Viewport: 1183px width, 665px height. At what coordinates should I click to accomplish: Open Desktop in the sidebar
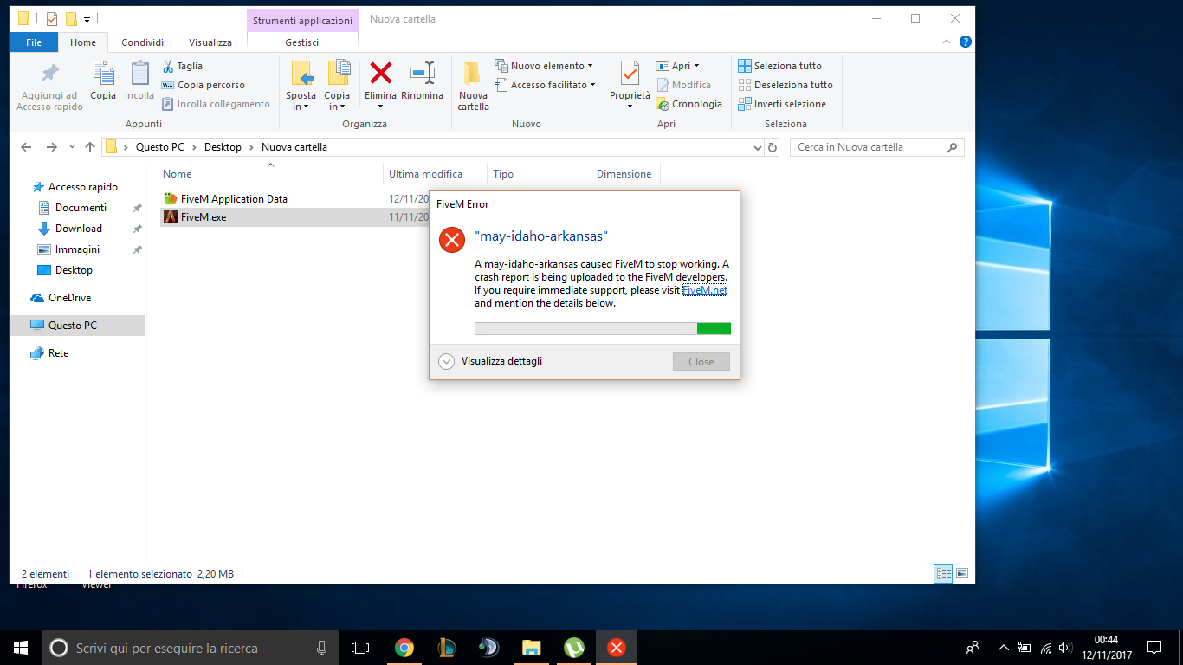(74, 270)
